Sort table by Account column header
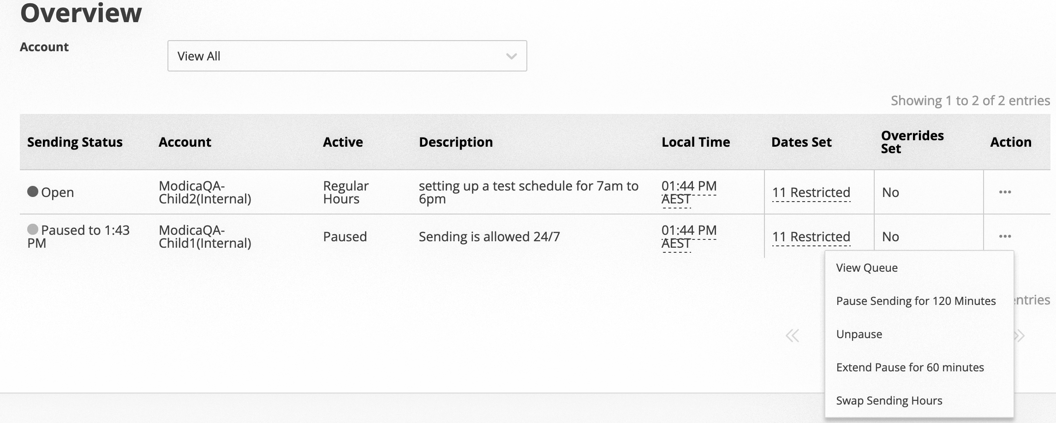The width and height of the screenshot is (1056, 423). (185, 142)
